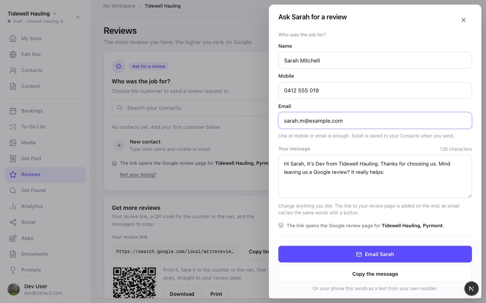Image resolution: width=486 pixels, height=303 pixels.
Task: Close the Ask Sarah for a review dialog
Action: [463, 20]
